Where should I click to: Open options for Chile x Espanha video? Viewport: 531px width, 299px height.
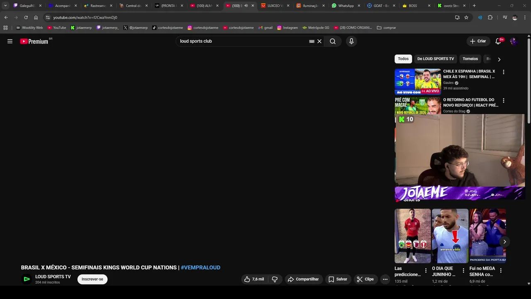504,72
